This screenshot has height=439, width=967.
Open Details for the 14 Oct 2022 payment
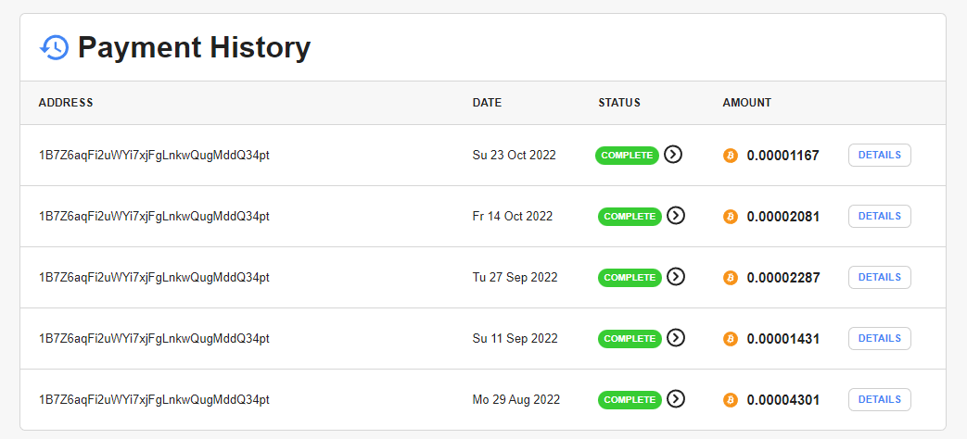[879, 216]
